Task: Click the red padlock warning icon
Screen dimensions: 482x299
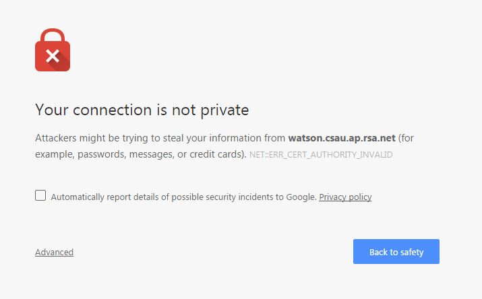Action: point(53,55)
